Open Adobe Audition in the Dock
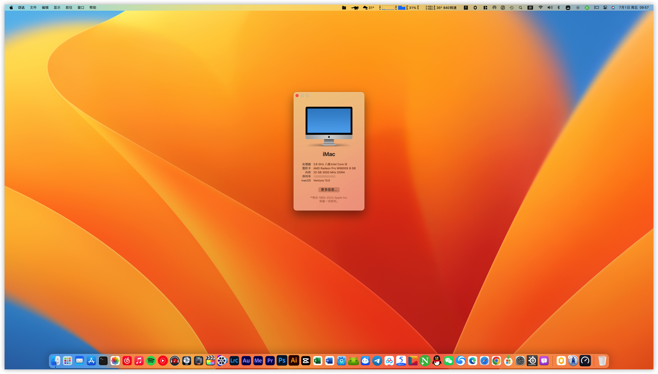This screenshot has width=658, height=374. tap(246, 361)
